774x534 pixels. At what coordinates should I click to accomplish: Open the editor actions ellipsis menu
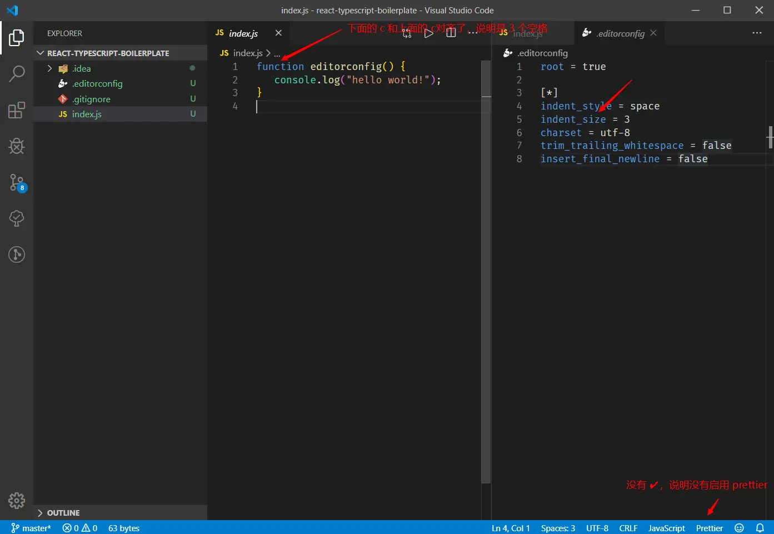click(757, 33)
